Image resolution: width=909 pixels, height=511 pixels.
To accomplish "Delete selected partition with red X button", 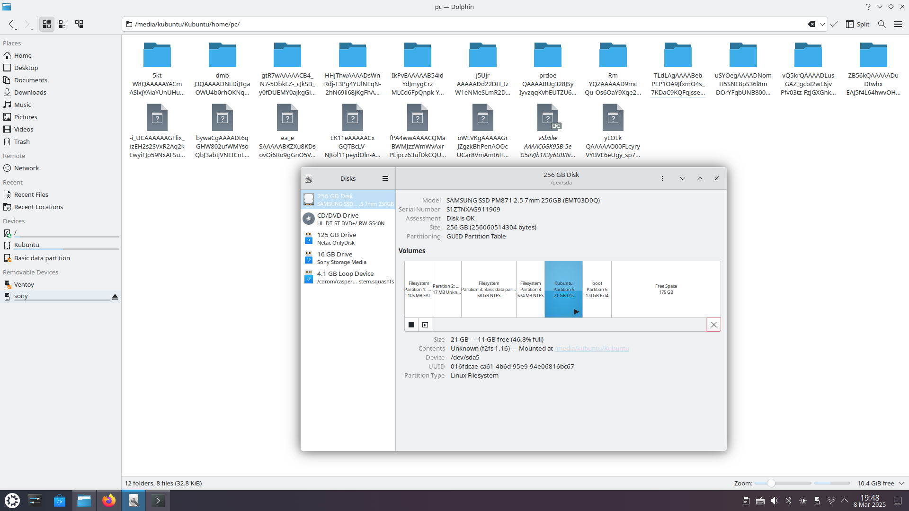I will click(x=713, y=325).
